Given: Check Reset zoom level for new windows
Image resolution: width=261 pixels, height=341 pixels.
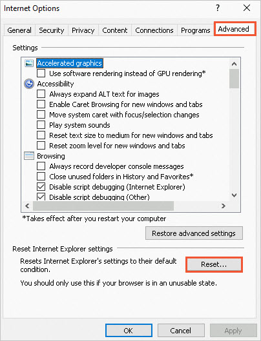Looking at the screenshot, I should [41, 146].
